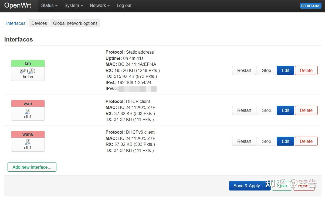
Task: Click Log out
Action: [x=124, y=5]
